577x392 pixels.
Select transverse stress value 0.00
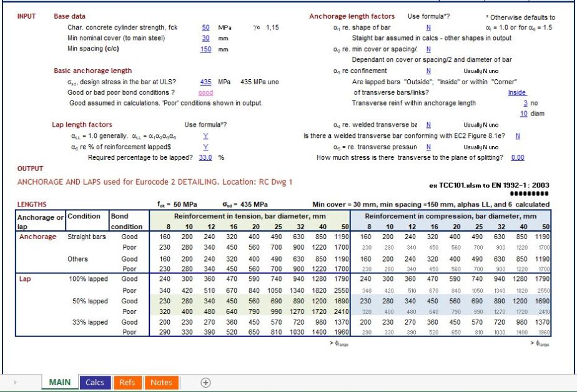click(x=518, y=157)
